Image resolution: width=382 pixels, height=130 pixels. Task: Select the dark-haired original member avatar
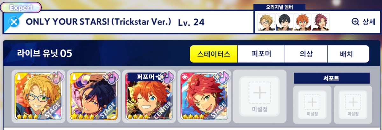(x=284, y=22)
